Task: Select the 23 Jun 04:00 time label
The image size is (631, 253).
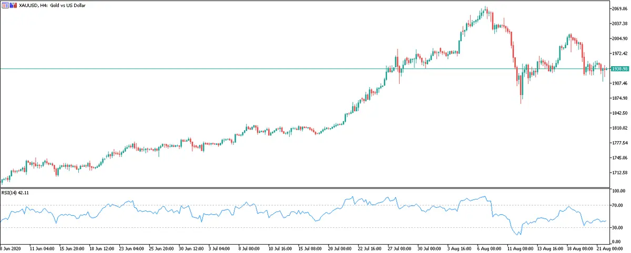Action: pos(130,247)
